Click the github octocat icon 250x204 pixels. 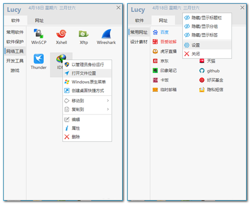coord(202,70)
